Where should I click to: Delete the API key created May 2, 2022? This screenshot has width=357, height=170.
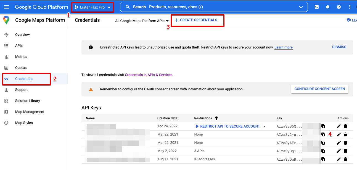(345, 151)
